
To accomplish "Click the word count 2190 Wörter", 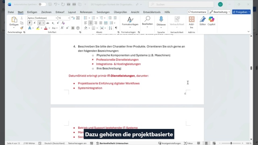I will 29,143.
